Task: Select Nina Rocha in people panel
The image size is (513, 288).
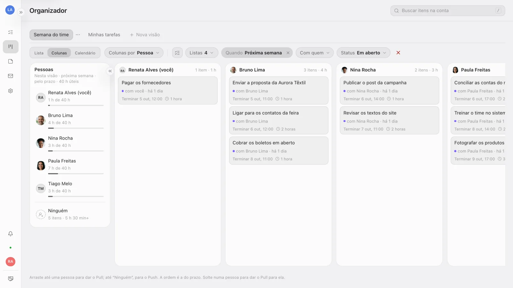Action: [x=70, y=143]
